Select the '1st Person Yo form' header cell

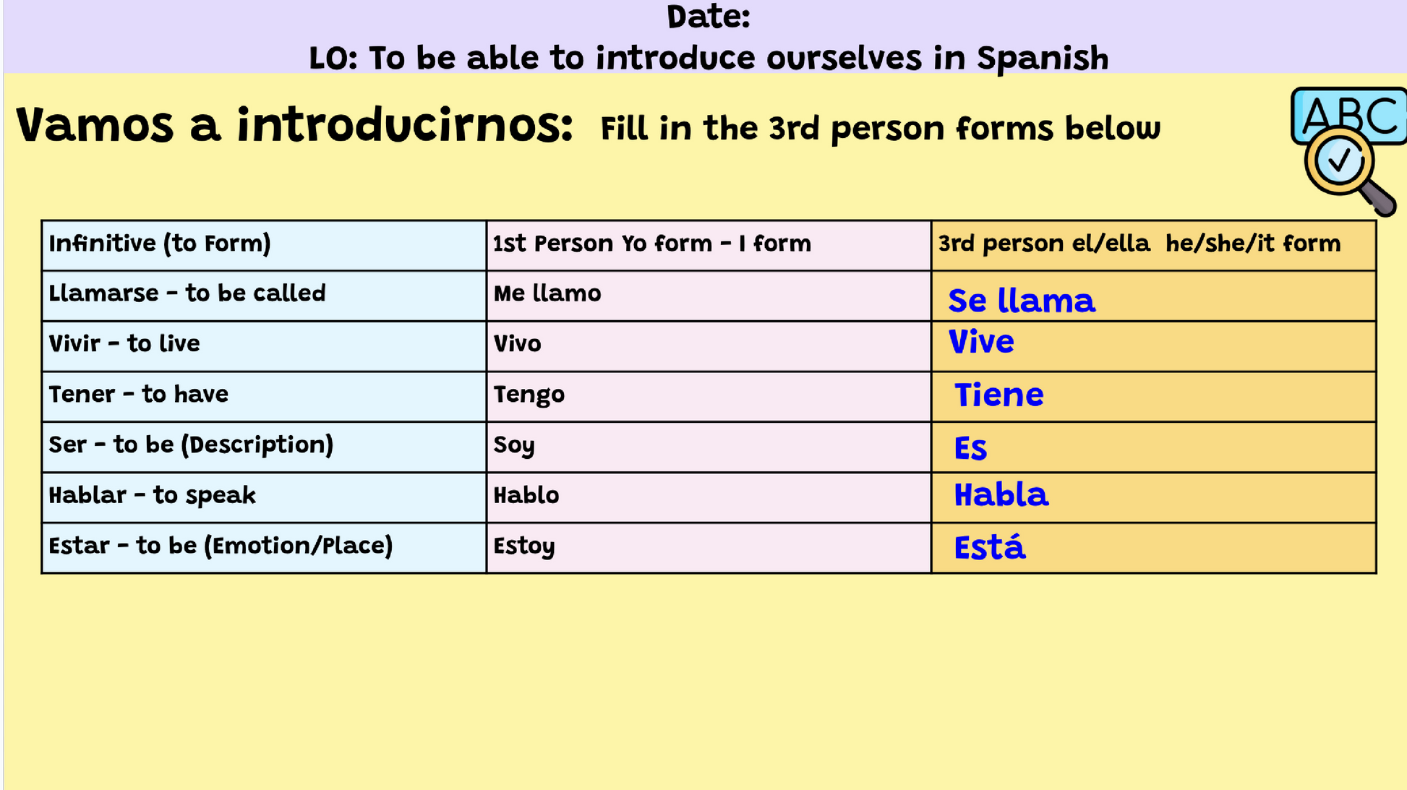pos(709,246)
